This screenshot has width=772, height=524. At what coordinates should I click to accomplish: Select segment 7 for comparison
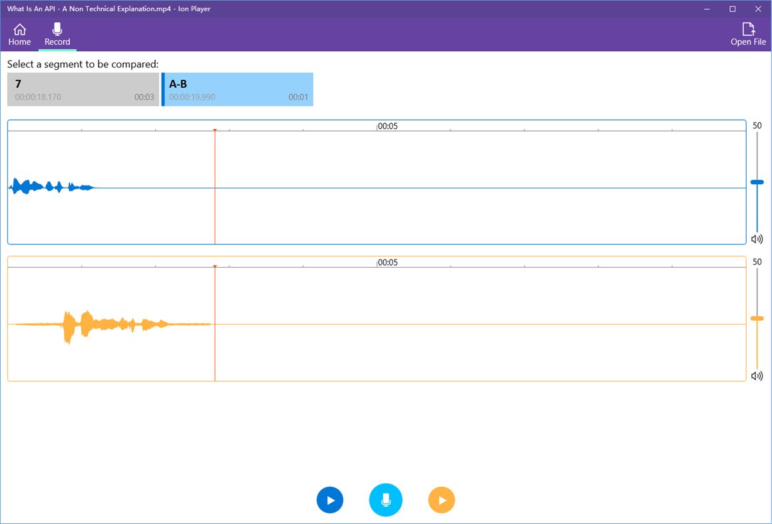click(x=83, y=90)
